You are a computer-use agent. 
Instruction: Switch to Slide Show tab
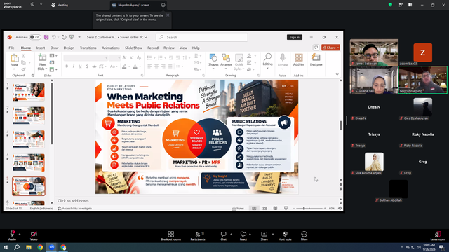[133, 48]
